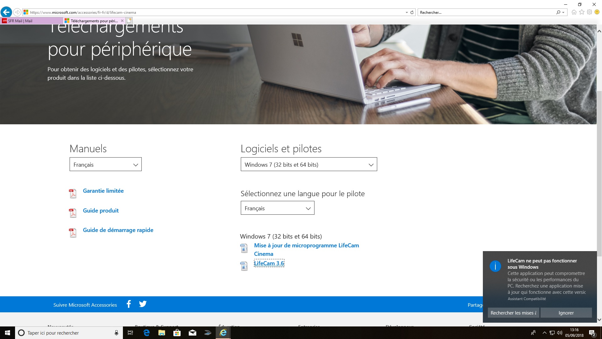Click page scrollbar up arrow

click(599, 31)
